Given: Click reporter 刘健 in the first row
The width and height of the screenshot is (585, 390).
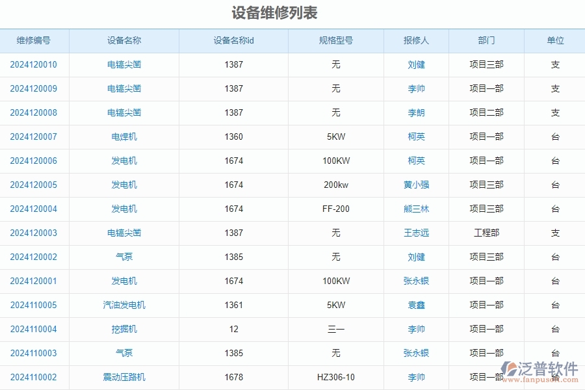Looking at the screenshot, I should [x=417, y=64].
